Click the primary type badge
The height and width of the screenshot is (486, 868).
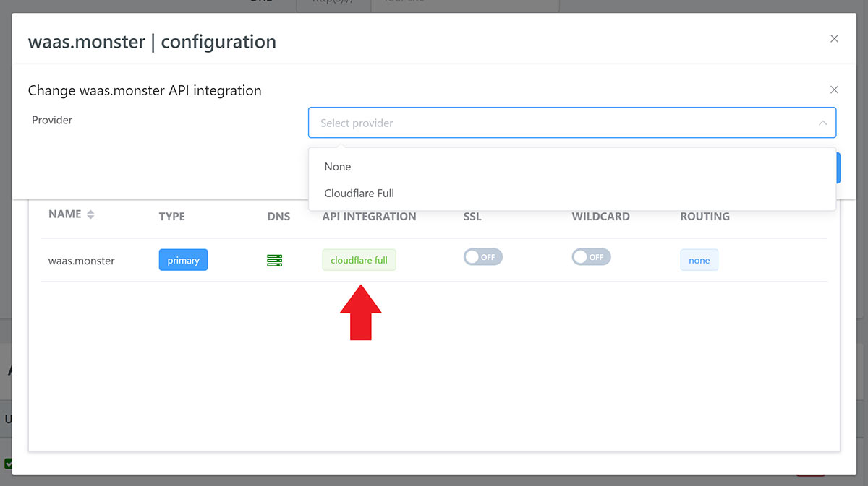183,260
